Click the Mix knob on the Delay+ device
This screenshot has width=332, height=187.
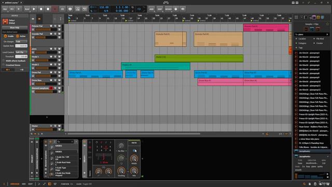click(134, 171)
